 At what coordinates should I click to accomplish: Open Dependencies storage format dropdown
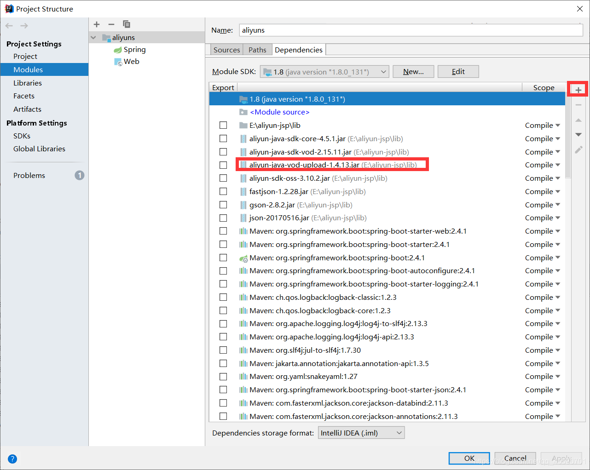[361, 433]
